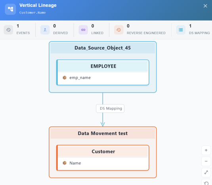Select the Data Movement test node header

[103, 134]
